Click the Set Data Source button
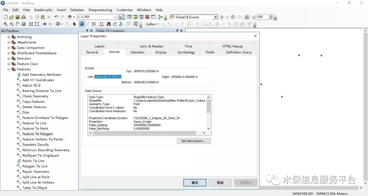This screenshot has height=196, width=368. [x=194, y=141]
